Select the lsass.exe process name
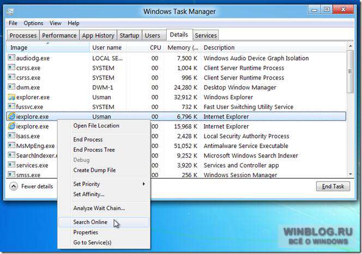Viewport: 362px width, 254px height. point(28,136)
